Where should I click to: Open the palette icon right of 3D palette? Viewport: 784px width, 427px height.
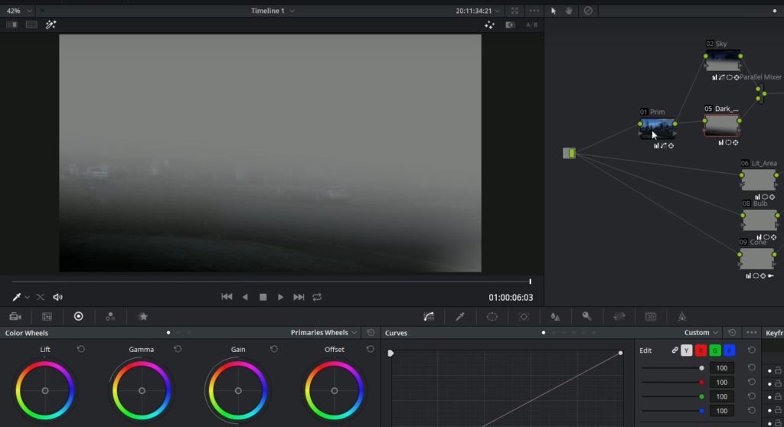coord(682,317)
